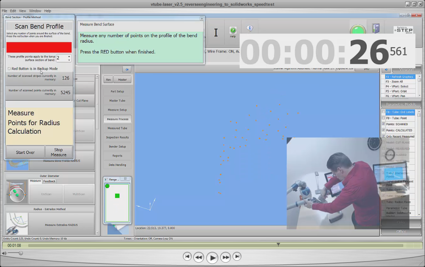Click the Master button
Screen dimensions: 425x267
(122, 80)
